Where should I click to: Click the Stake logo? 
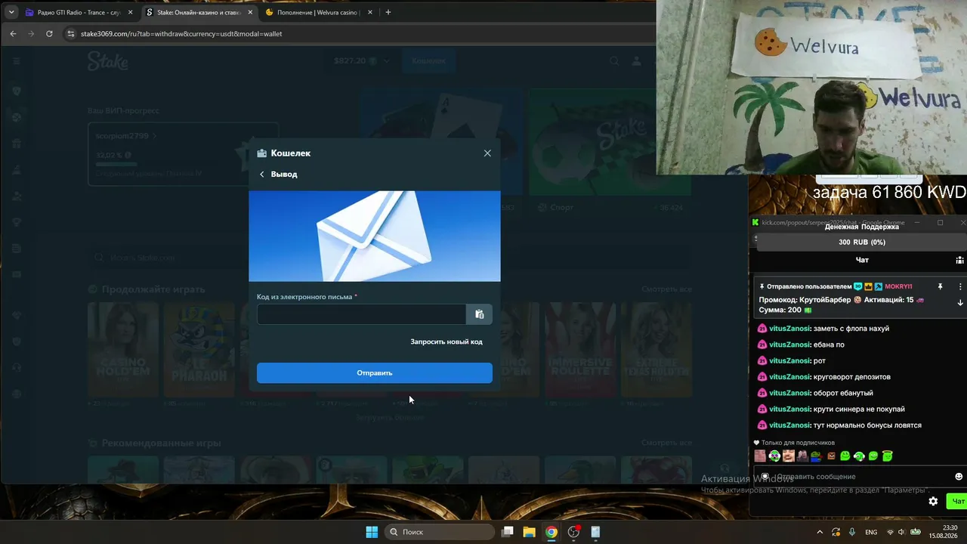click(108, 60)
